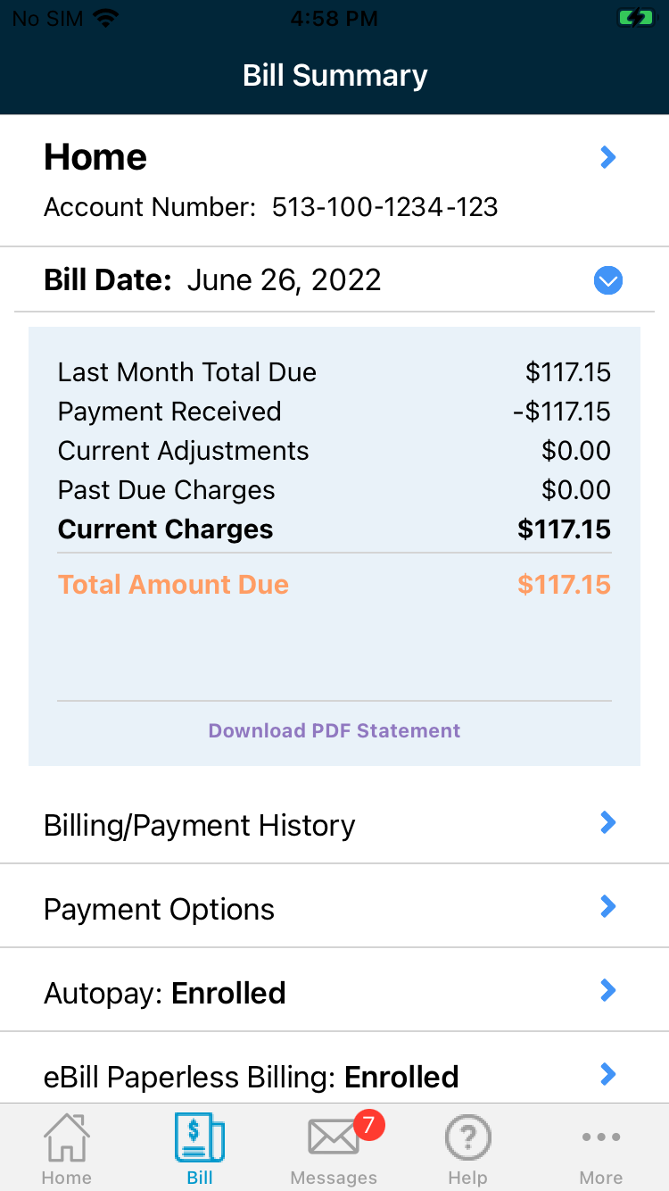Open Payment Options chevron
The width and height of the screenshot is (669, 1191).
(x=608, y=907)
